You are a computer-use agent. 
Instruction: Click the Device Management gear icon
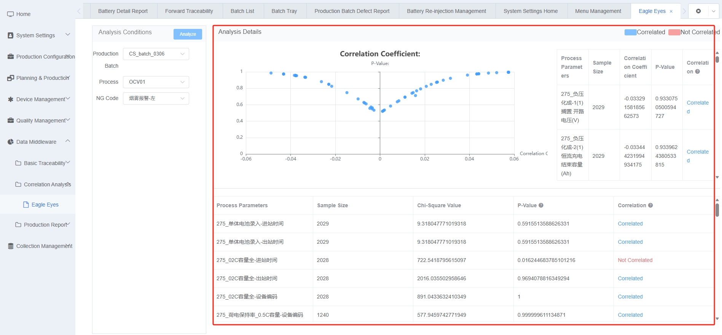pos(11,99)
